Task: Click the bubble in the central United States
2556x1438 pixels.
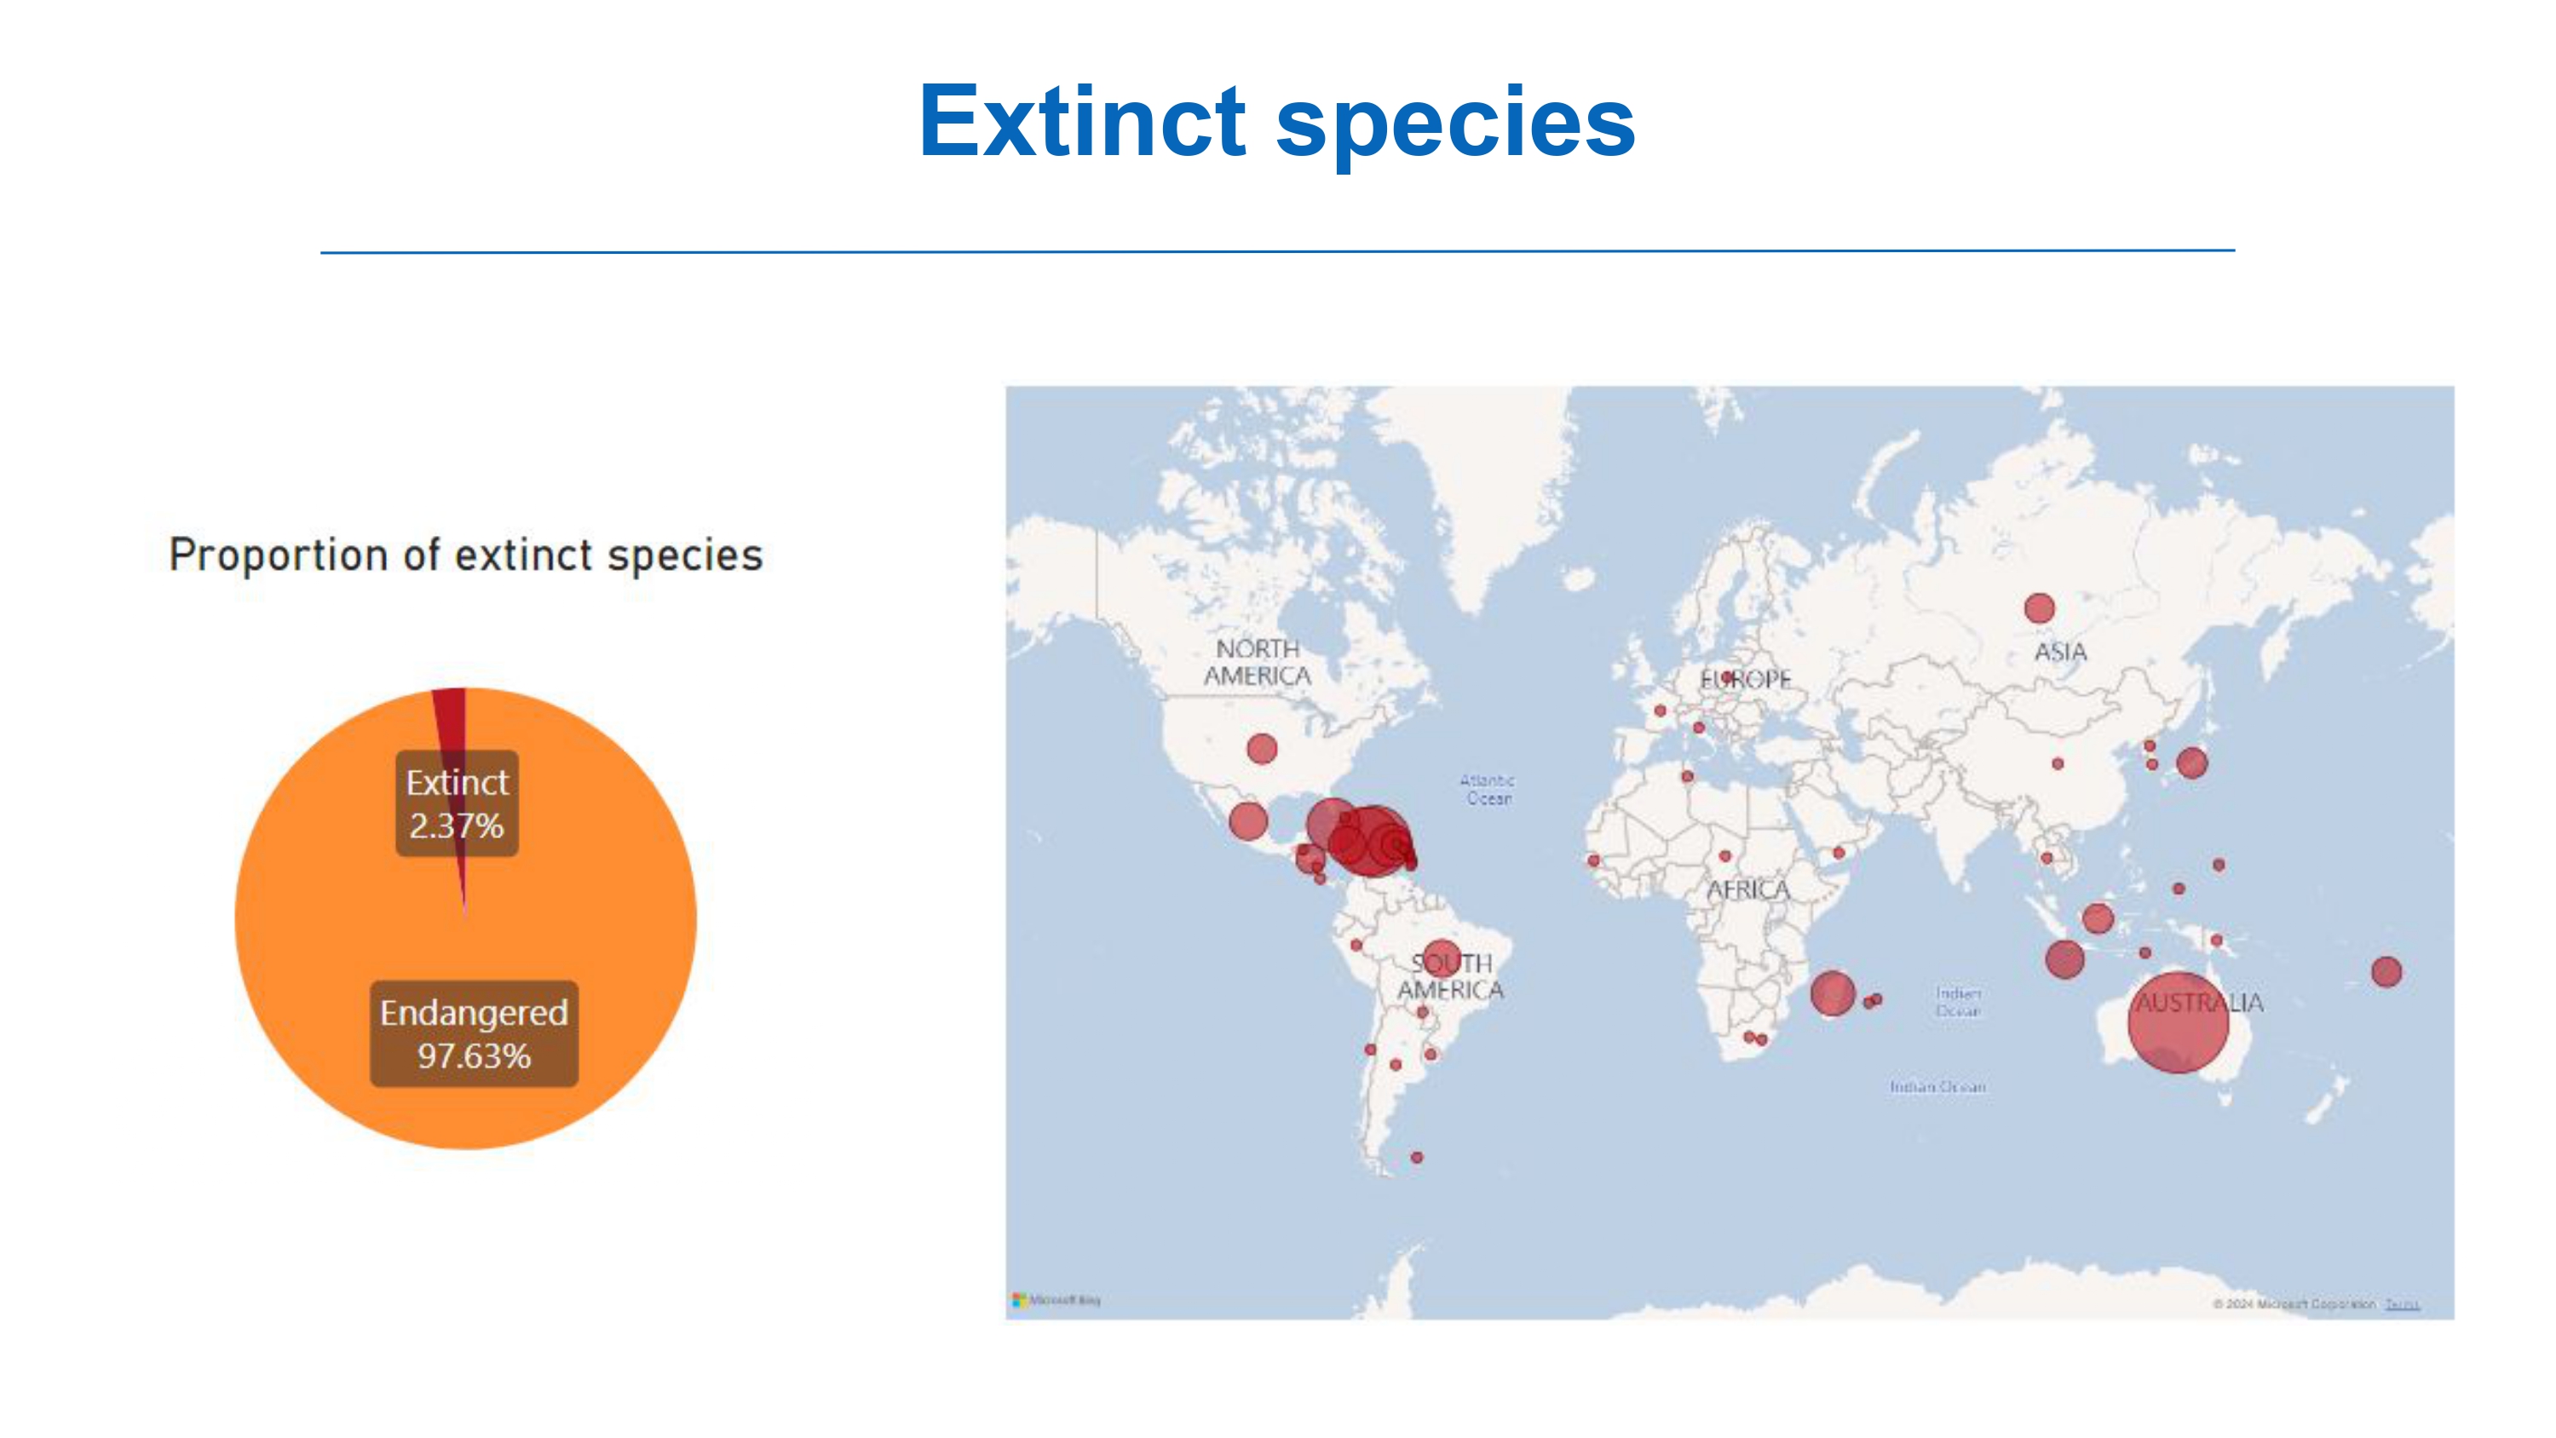Action: click(1262, 748)
